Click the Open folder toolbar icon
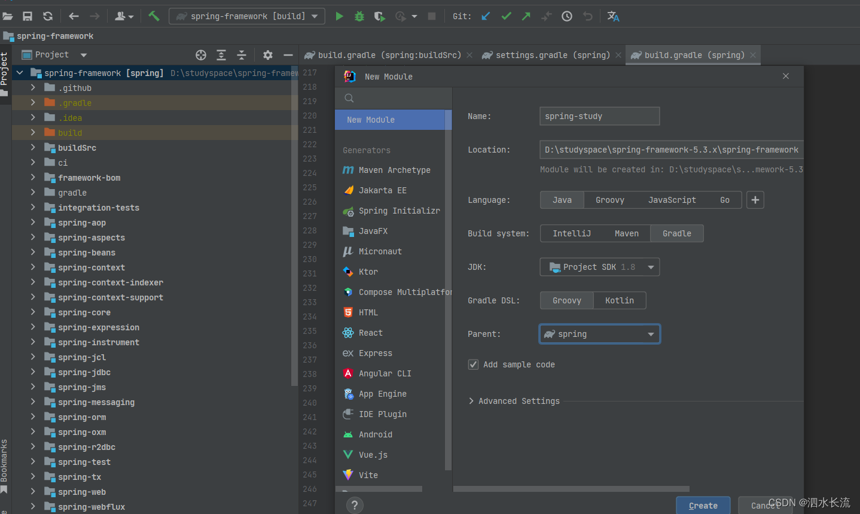 (x=8, y=16)
